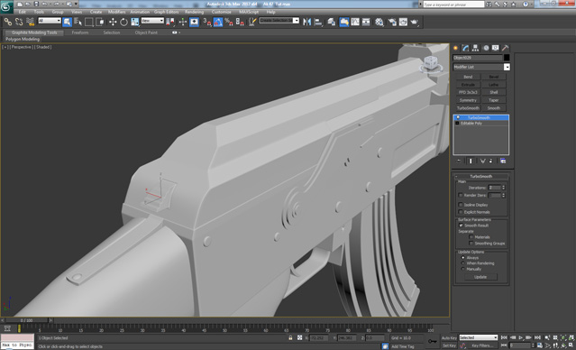Enable Render Iters checkbox

[461, 195]
